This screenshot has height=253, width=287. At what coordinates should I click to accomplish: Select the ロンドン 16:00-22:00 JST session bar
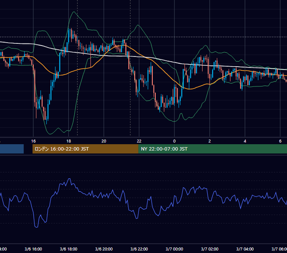tap(85, 149)
